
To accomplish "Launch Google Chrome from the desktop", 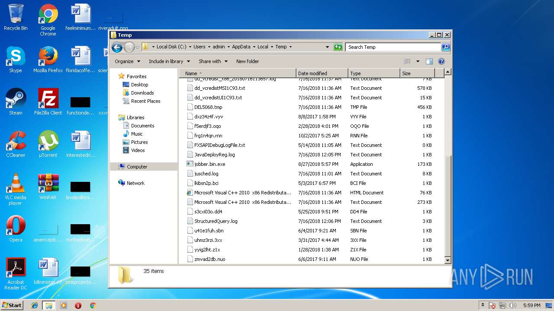I will pyautogui.click(x=48, y=20).
